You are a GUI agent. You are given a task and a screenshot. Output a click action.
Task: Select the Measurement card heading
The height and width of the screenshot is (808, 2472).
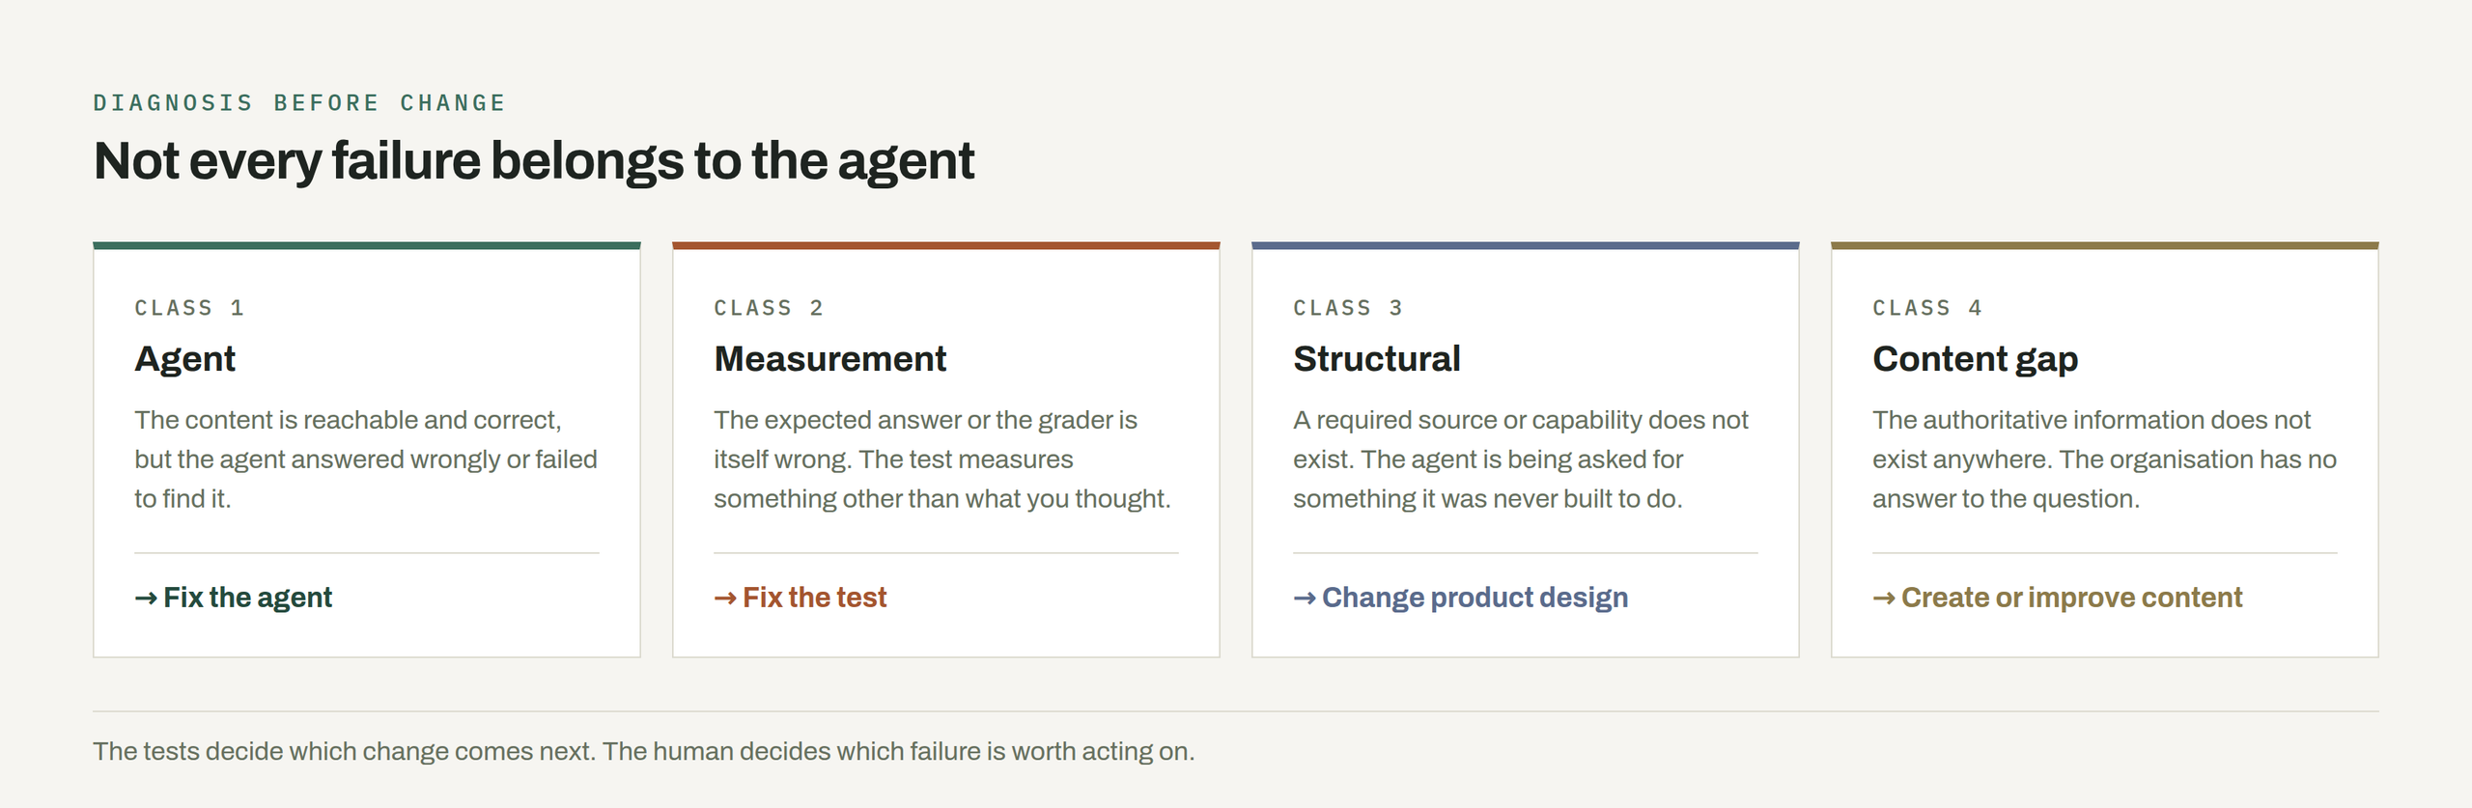tap(830, 359)
